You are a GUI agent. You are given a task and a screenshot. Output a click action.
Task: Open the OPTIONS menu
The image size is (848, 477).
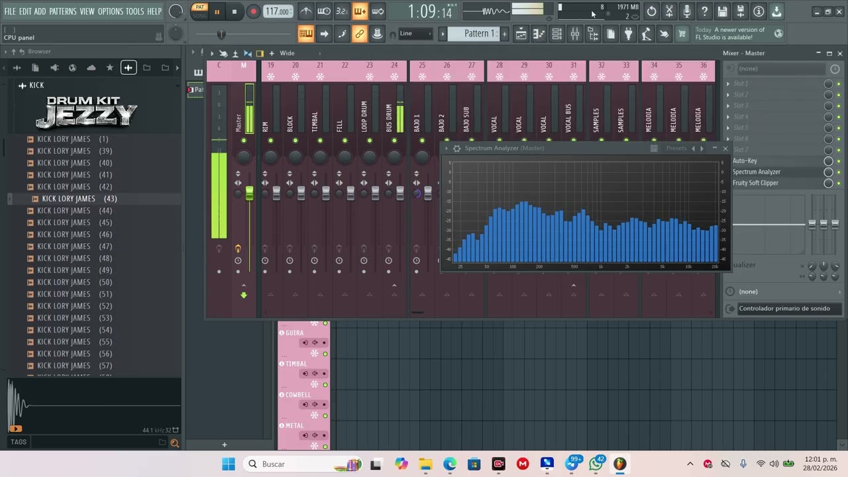tap(111, 11)
